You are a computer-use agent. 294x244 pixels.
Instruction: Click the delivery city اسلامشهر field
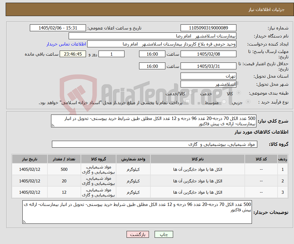208,84
